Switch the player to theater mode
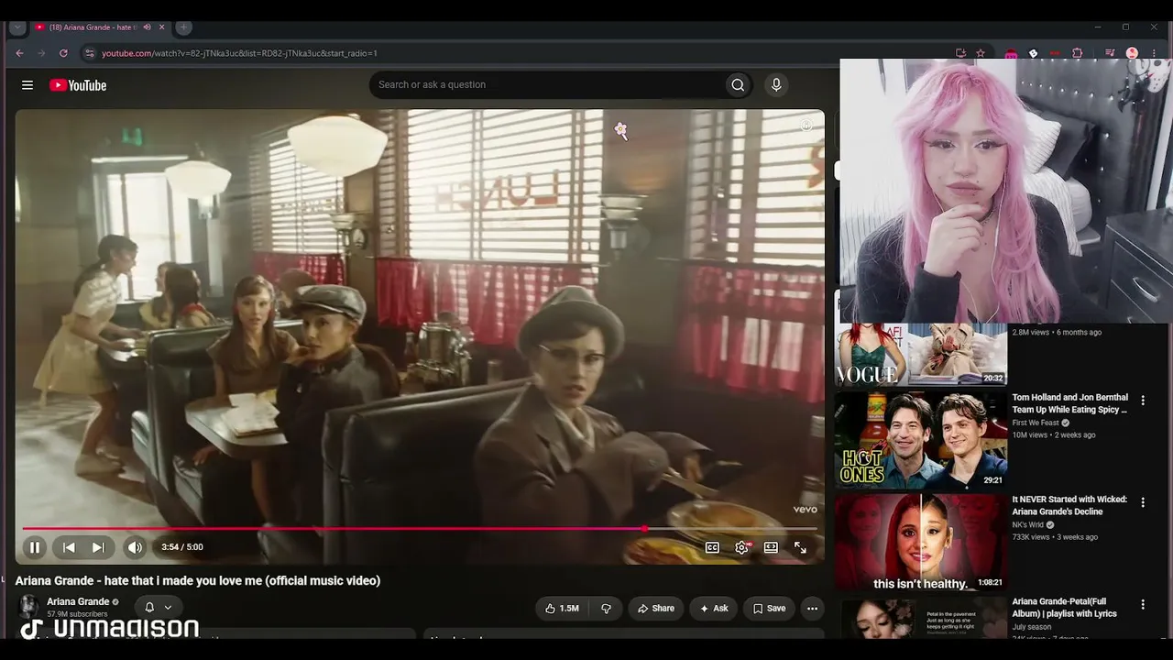 point(771,547)
